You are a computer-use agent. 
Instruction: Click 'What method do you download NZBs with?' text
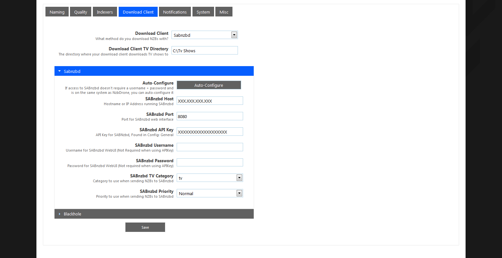coord(132,39)
